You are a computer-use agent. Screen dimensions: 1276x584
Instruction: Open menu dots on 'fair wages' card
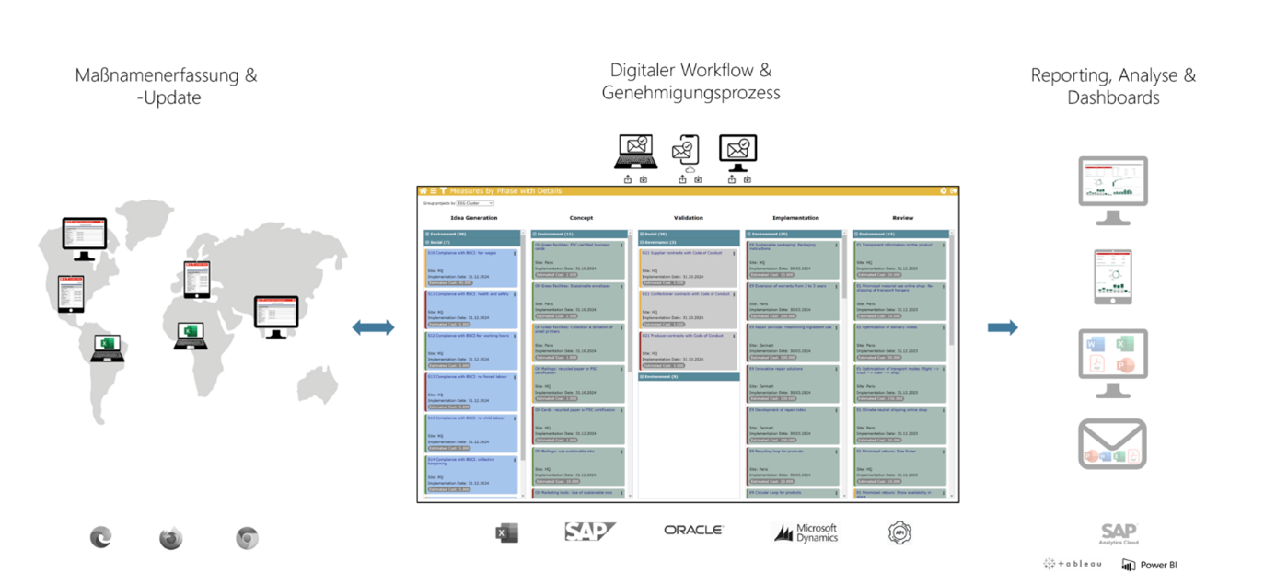click(x=515, y=254)
